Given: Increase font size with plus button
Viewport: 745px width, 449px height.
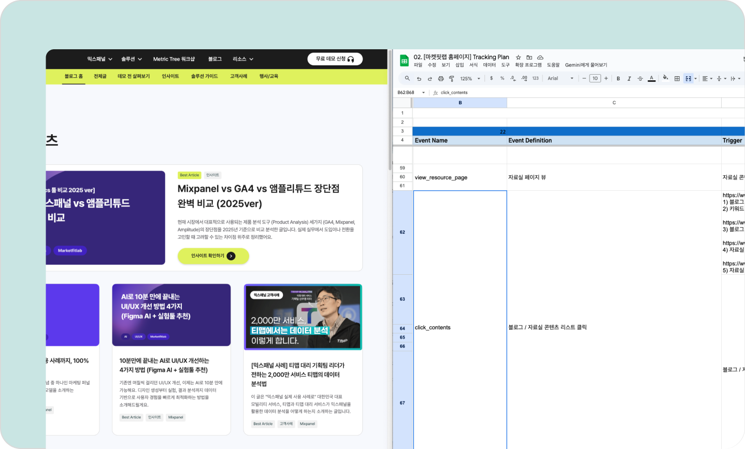Looking at the screenshot, I should 606,78.
